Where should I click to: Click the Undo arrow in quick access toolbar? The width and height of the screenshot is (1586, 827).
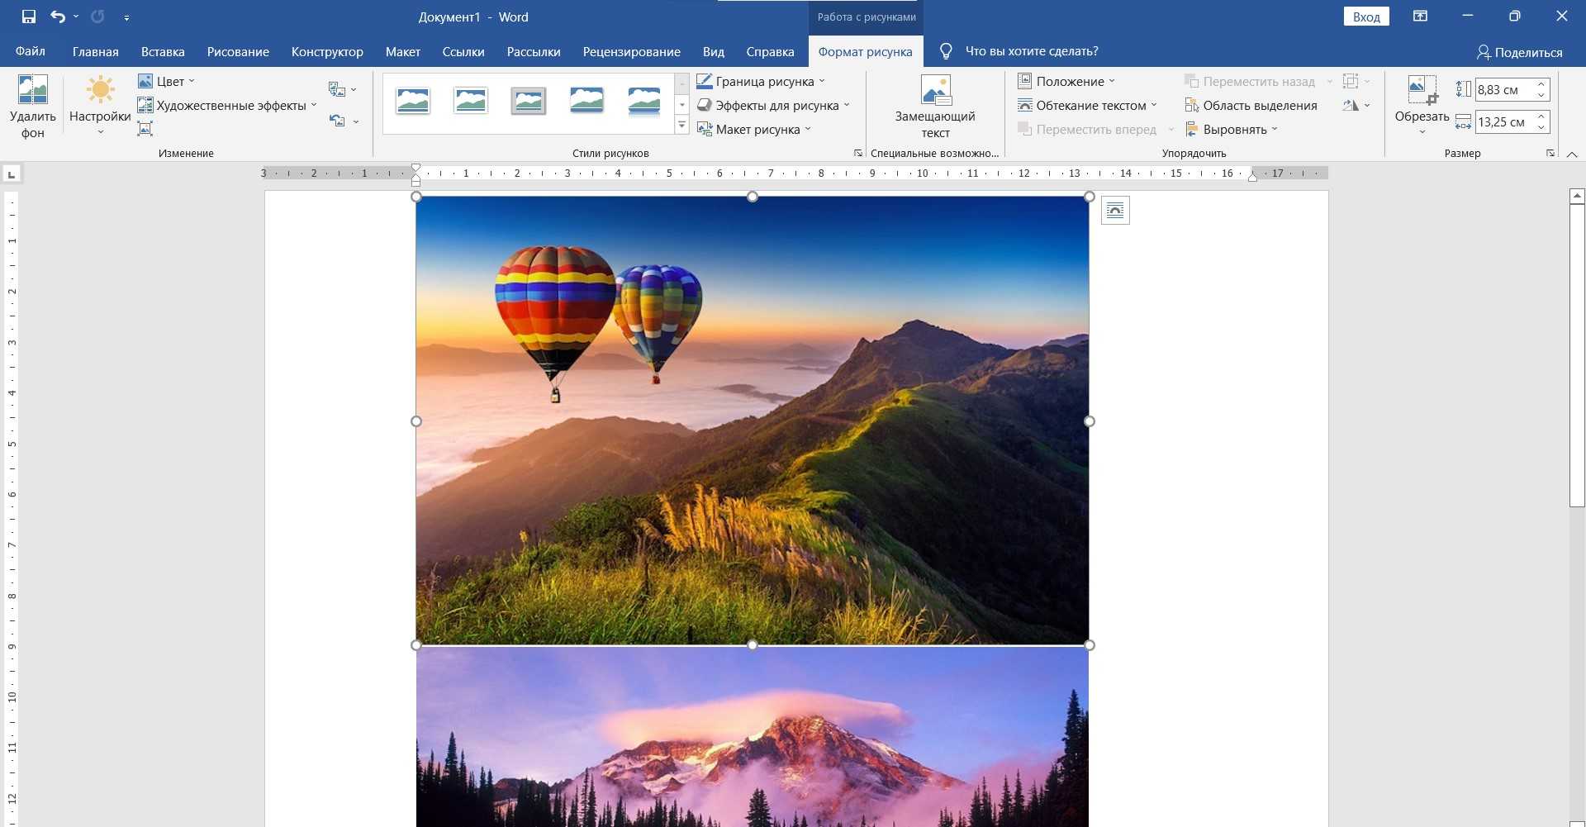(57, 17)
